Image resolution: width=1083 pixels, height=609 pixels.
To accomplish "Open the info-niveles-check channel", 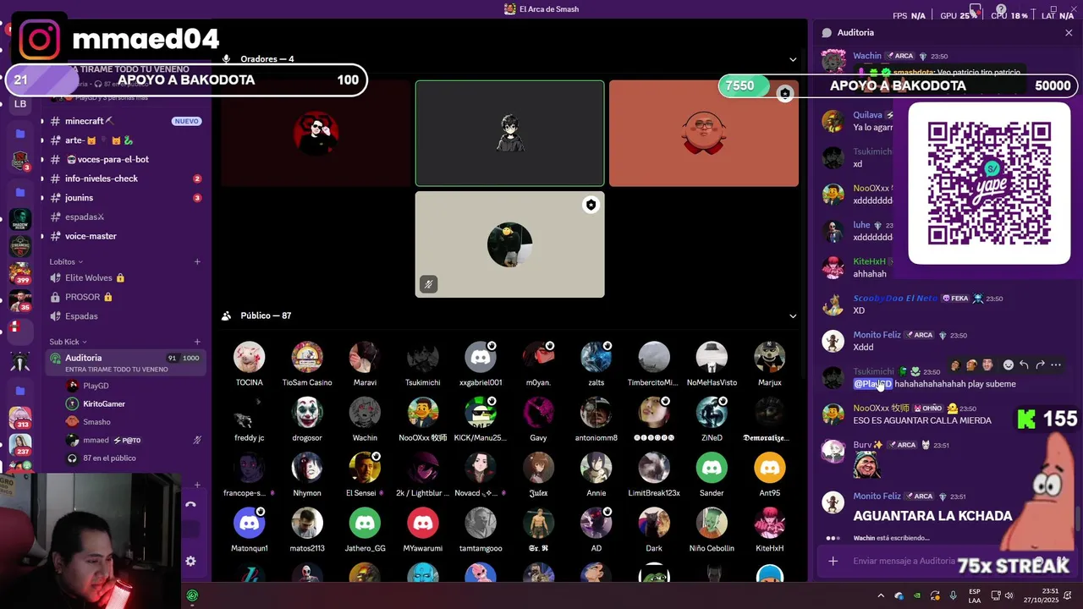I will (126, 178).
